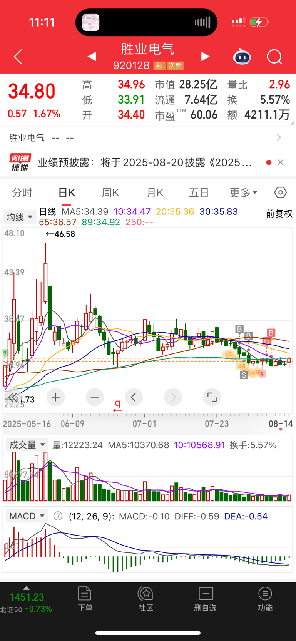296x641 pixels.
Task: Open the 均线 indicator dropdown
Action: 19,217
